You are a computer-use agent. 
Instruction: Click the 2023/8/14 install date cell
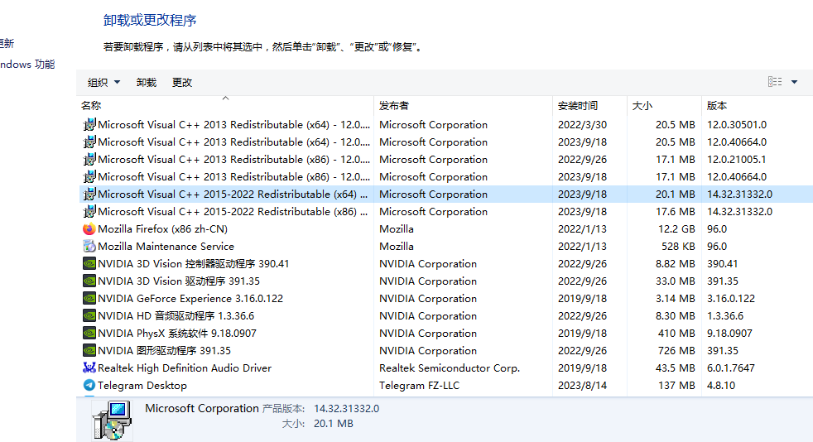pyautogui.click(x=582, y=386)
